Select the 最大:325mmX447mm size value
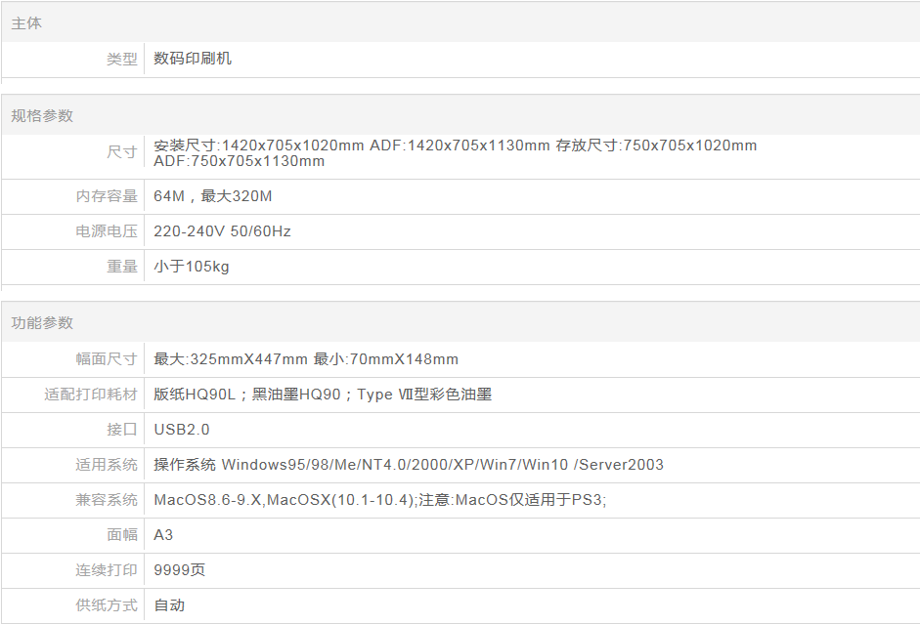This screenshot has width=920, height=624. pos(231,359)
